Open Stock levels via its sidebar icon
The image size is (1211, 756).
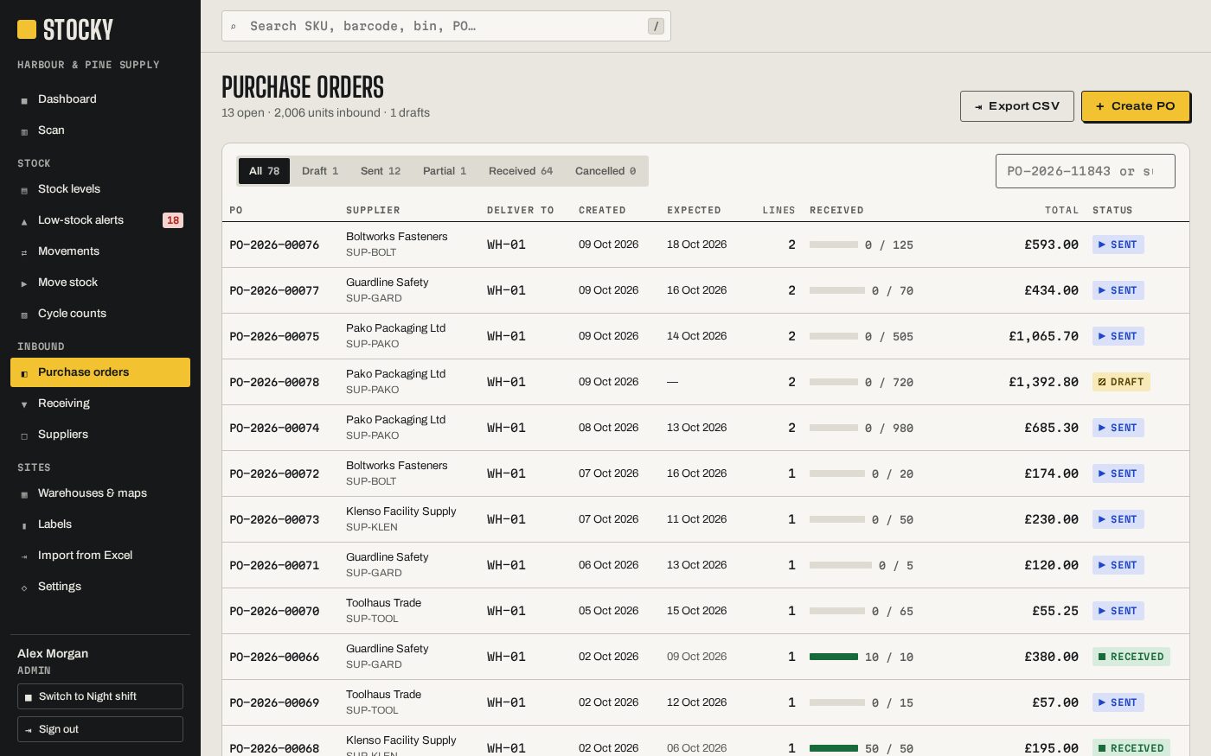[24, 190]
